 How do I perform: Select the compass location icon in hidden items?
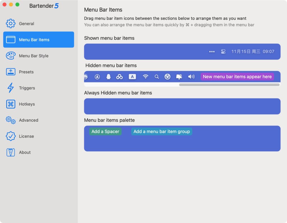(x=97, y=76)
